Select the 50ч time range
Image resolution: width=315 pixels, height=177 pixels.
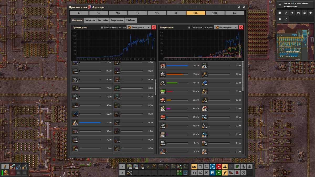tap(176, 13)
